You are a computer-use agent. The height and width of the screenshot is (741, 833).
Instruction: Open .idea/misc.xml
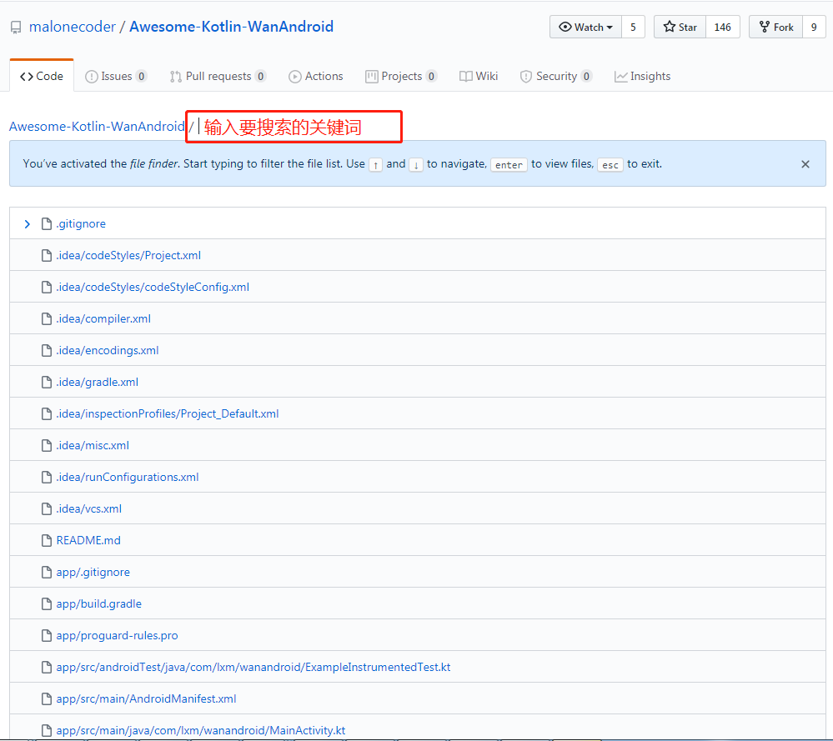point(93,446)
